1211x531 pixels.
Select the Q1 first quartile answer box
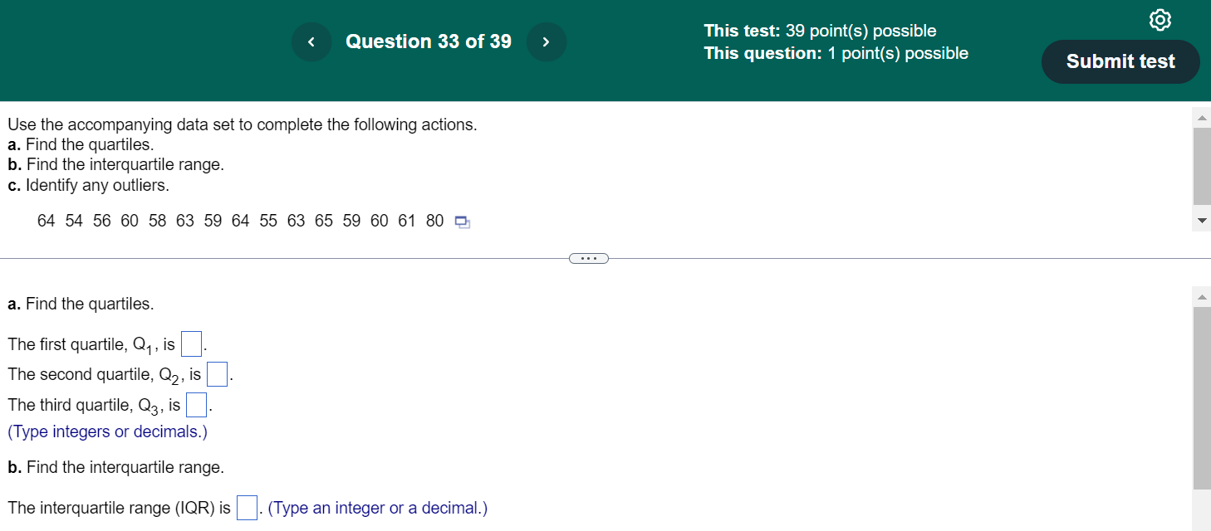point(191,343)
